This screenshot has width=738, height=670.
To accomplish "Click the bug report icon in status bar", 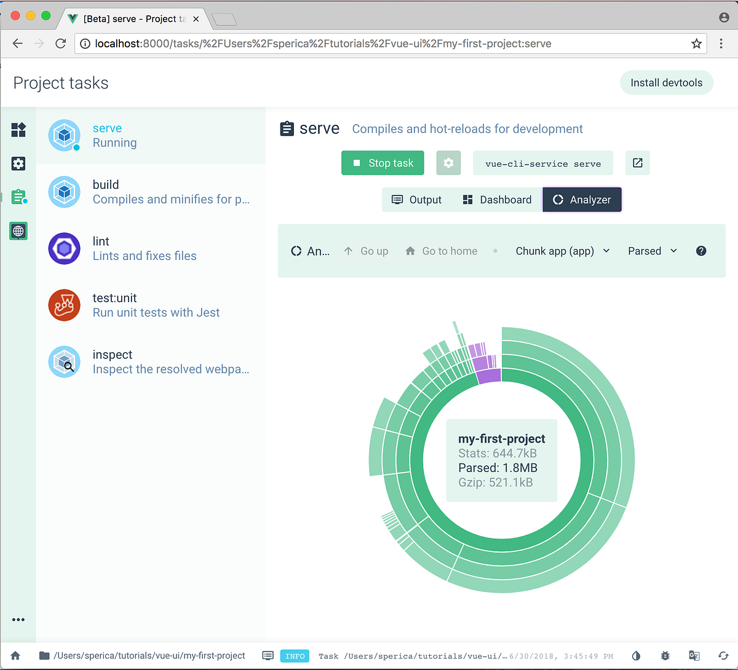I will [x=665, y=656].
